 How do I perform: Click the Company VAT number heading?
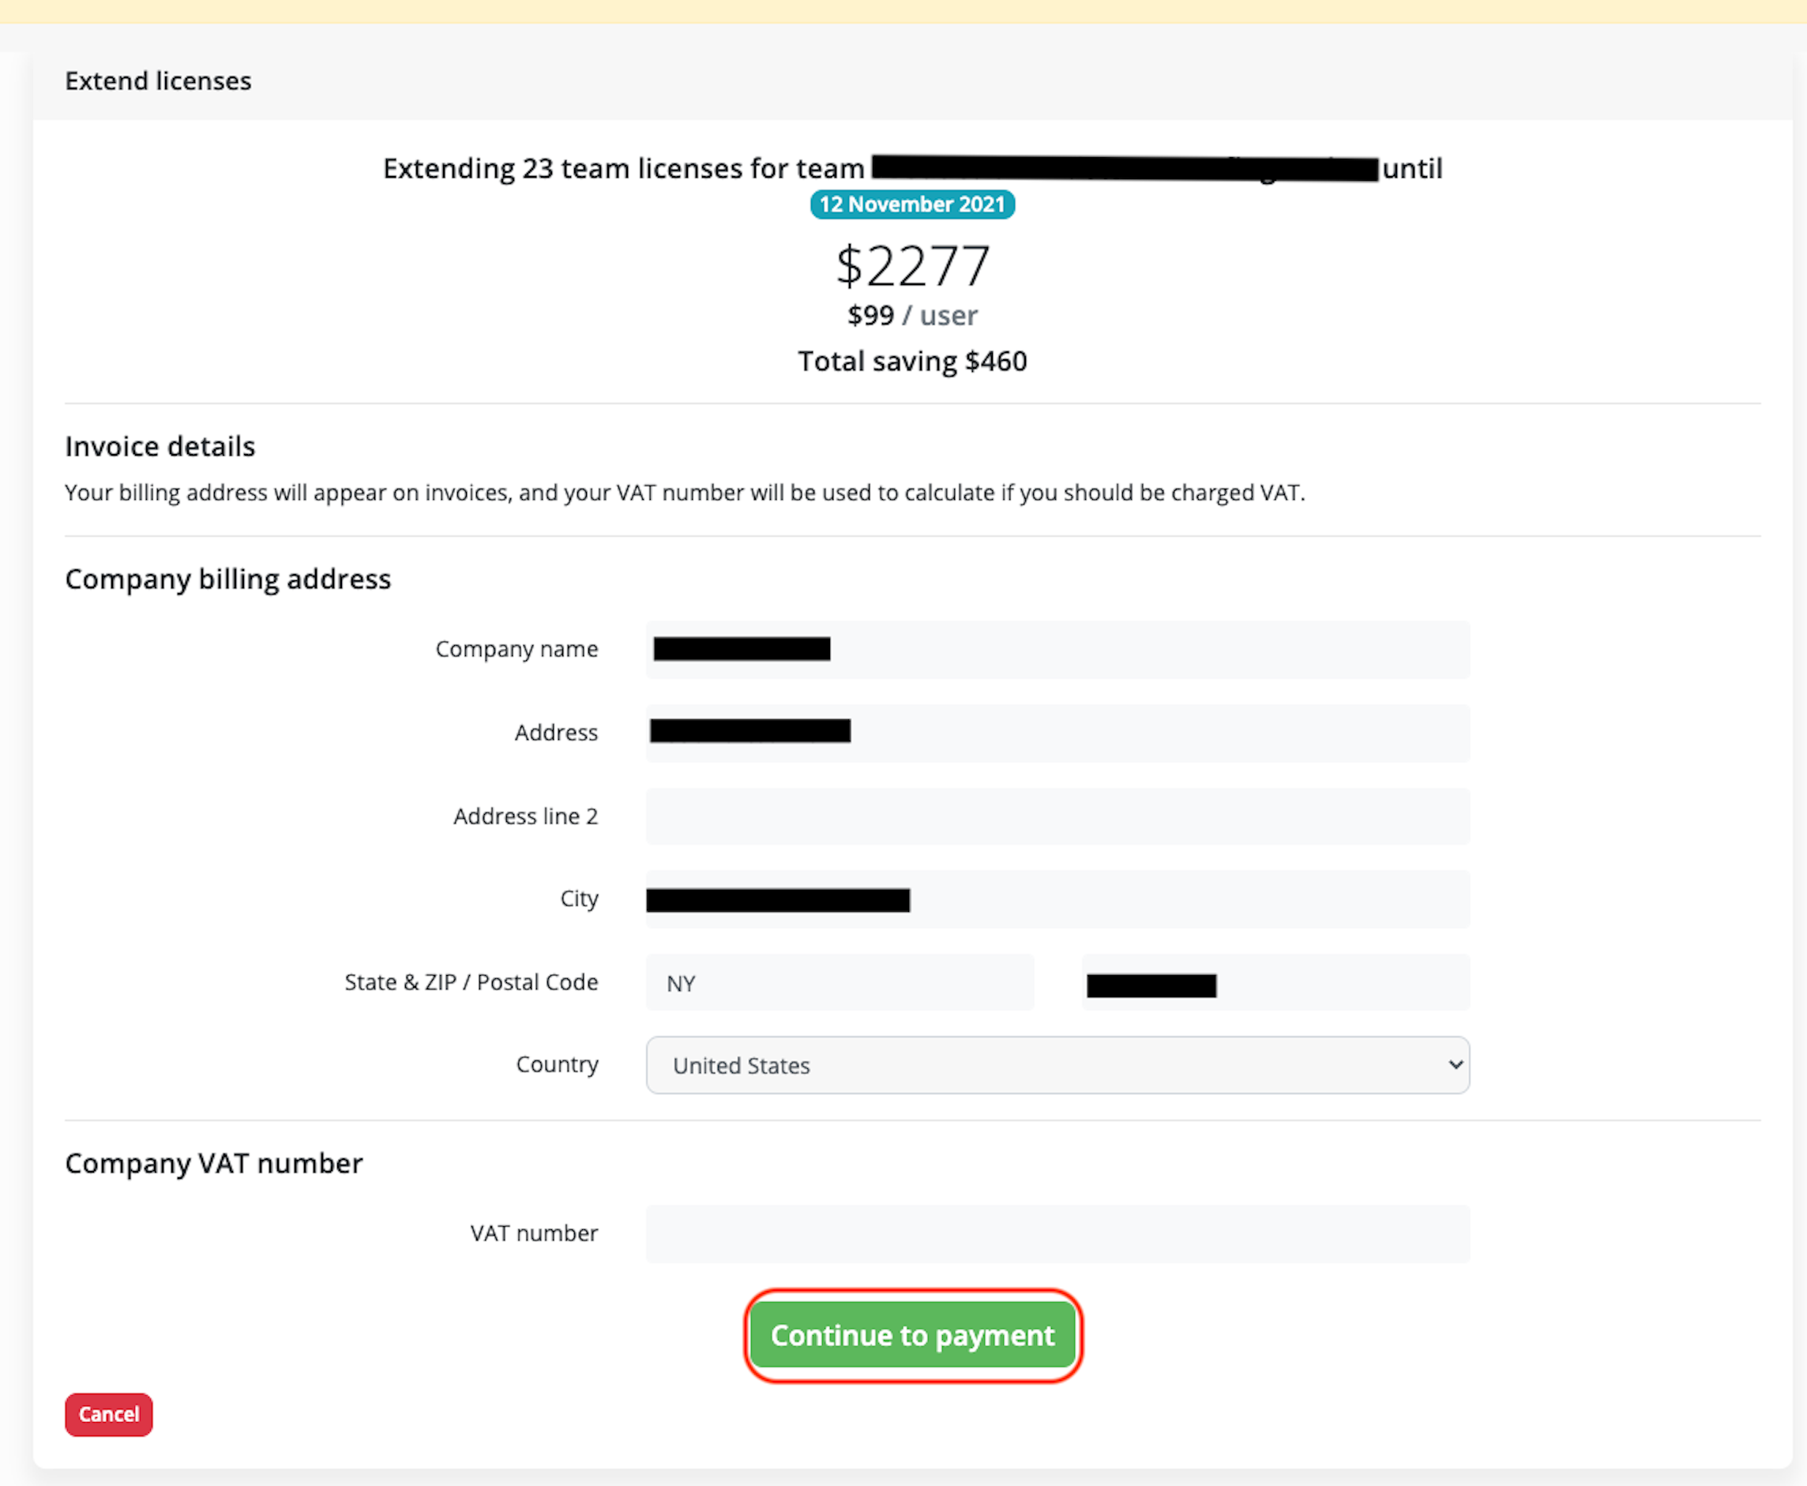214,1163
